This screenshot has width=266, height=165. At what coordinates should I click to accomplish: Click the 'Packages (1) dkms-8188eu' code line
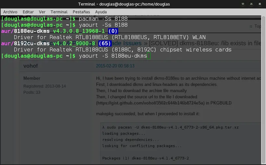[146, 158]
